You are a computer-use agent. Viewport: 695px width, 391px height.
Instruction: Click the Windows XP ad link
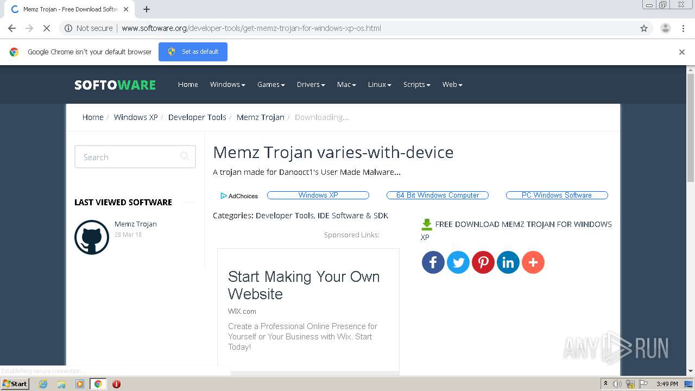(318, 195)
